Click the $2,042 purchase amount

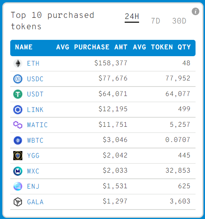(x=115, y=155)
